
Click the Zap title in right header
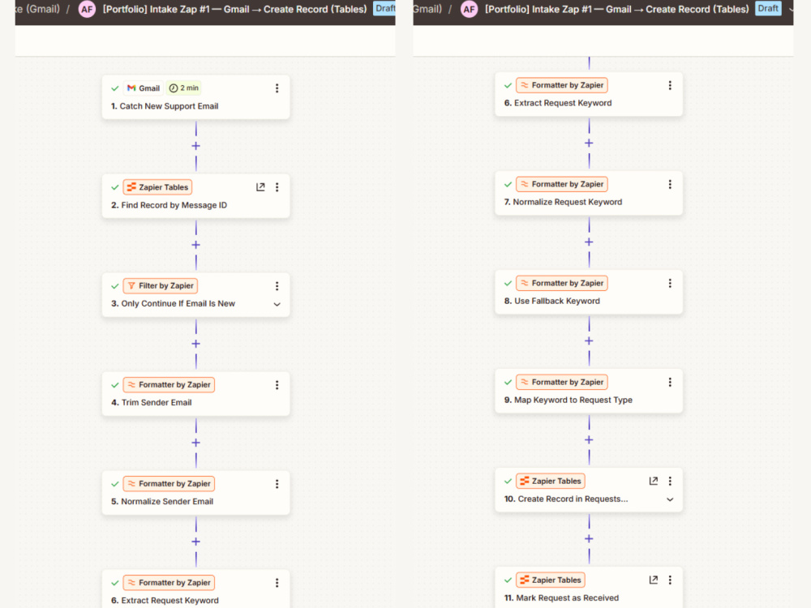[x=617, y=9]
